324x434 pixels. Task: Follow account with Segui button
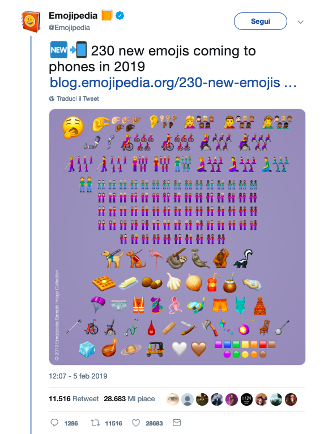coord(260,22)
